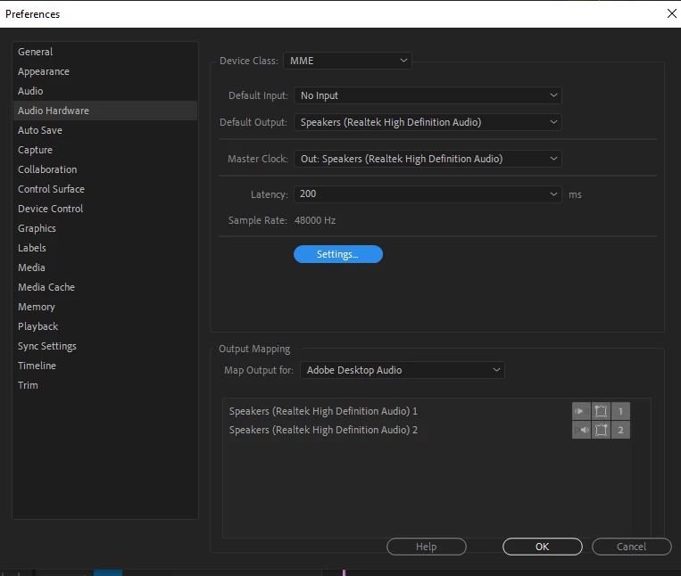
Task: Select Auto Save preferences category
Action: (x=105, y=130)
